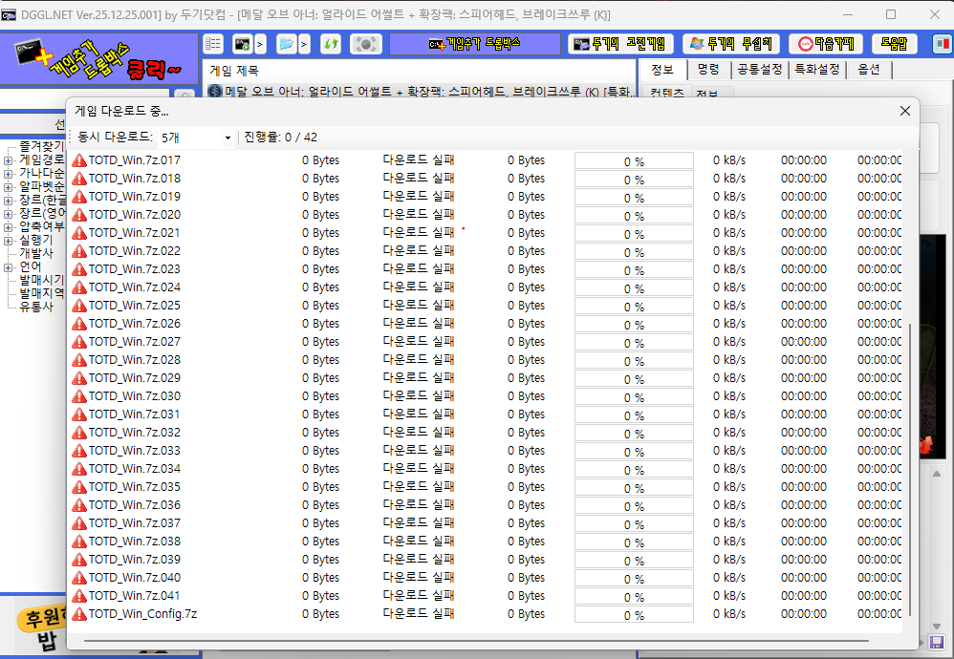Switch to the 명령 tab
The height and width of the screenshot is (659, 954).
pyautogui.click(x=708, y=70)
